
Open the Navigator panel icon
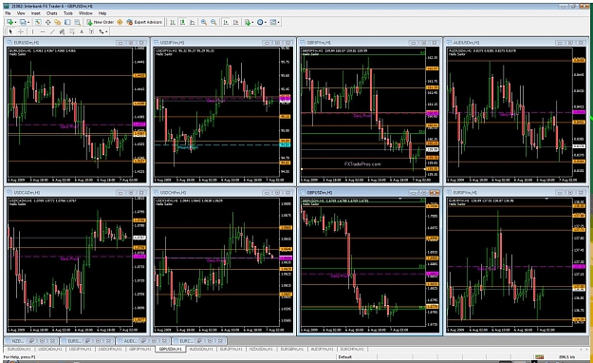point(58,23)
